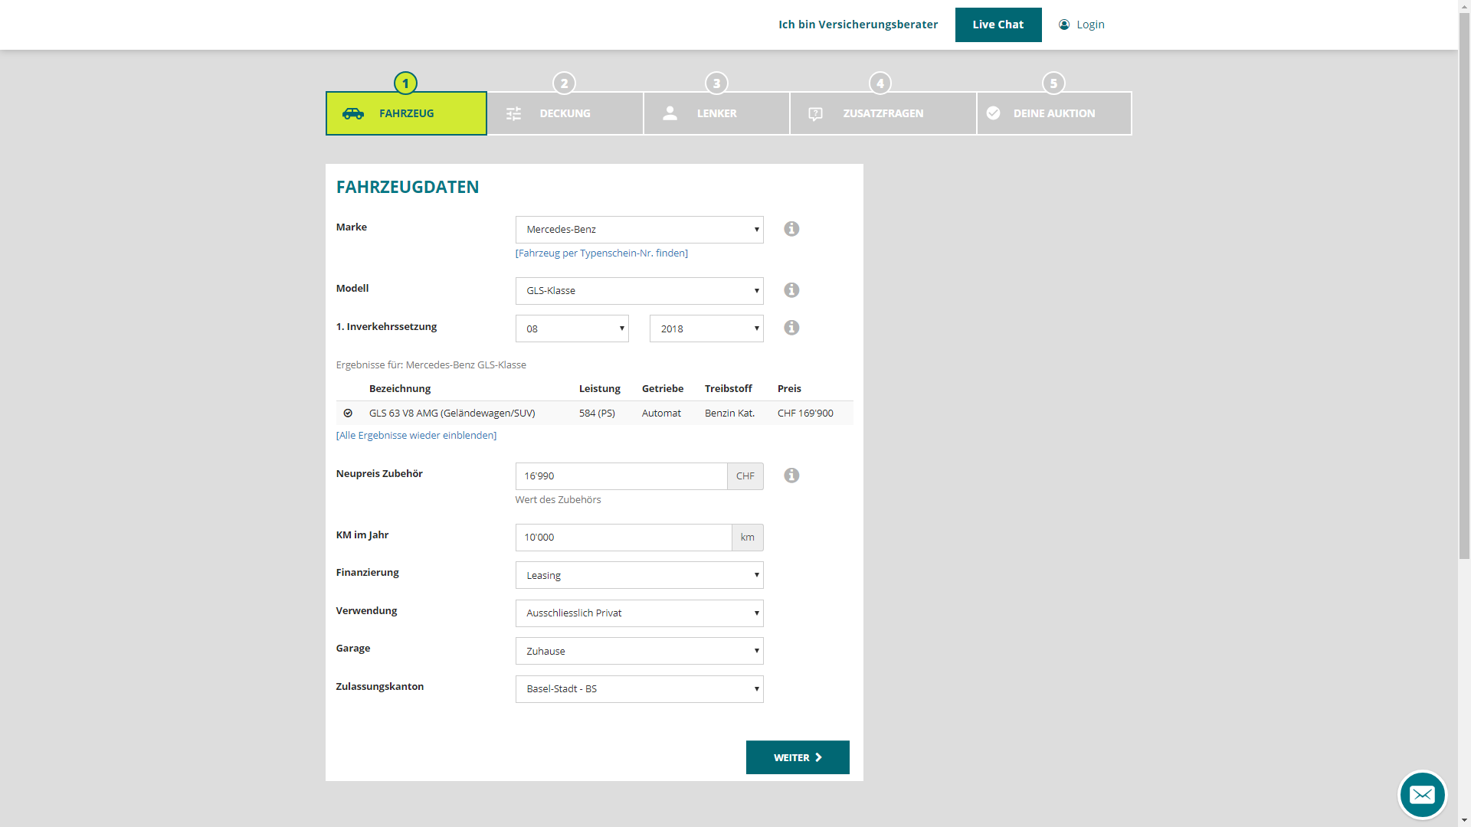
Task: Click the info icon beside Modell dropdown
Action: pos(791,290)
